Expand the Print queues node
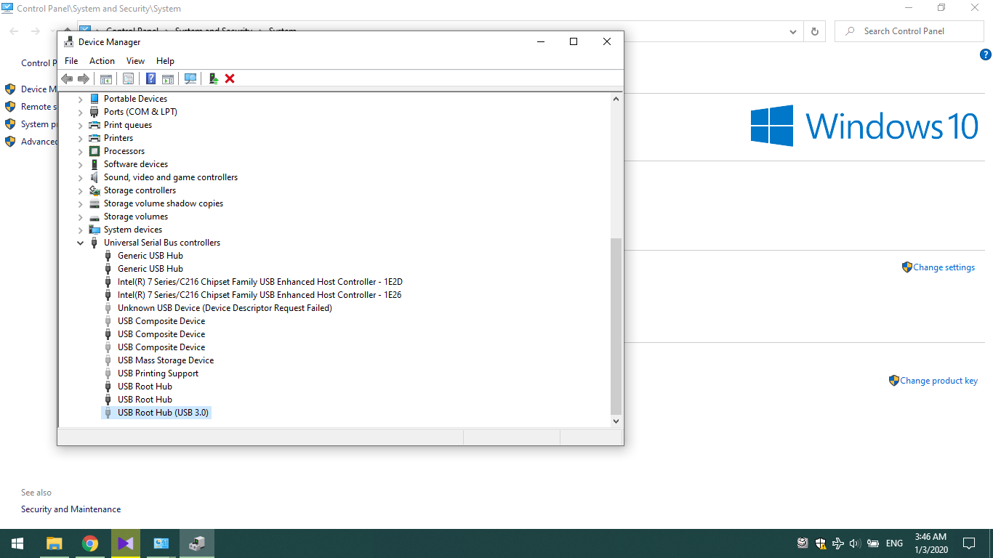Image resolution: width=993 pixels, height=558 pixels. click(81, 125)
